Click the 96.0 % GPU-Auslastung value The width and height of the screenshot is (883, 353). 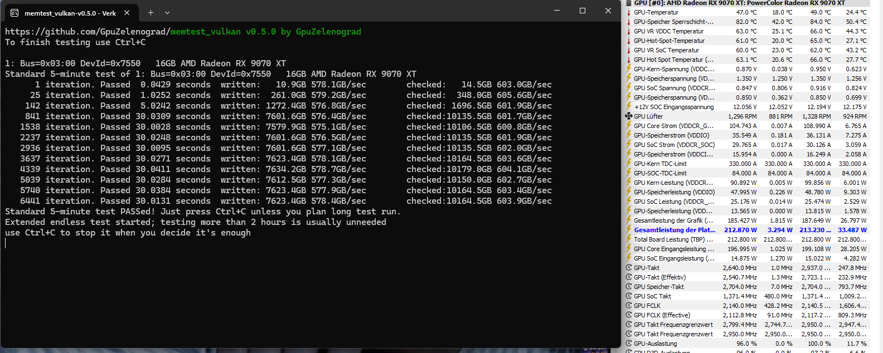coord(746,344)
